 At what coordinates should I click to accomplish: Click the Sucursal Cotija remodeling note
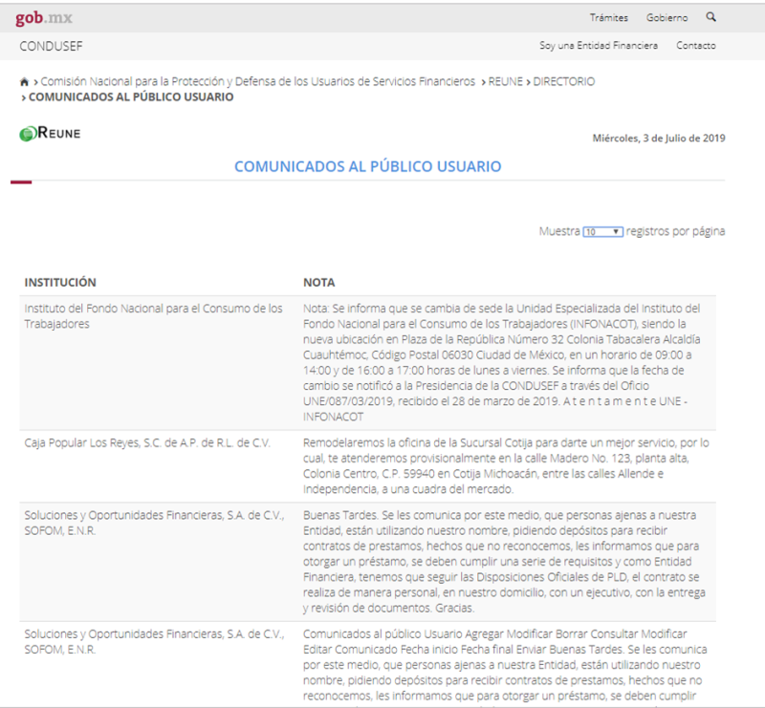tap(506, 465)
